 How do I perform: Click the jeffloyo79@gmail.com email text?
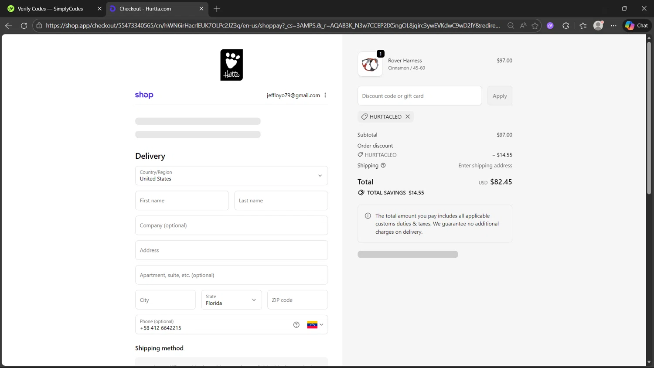(293, 95)
